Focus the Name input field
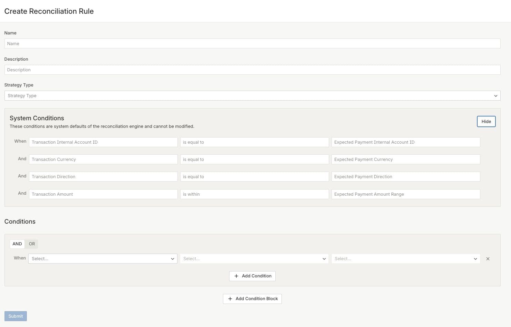The width and height of the screenshot is (511, 327). [x=252, y=44]
